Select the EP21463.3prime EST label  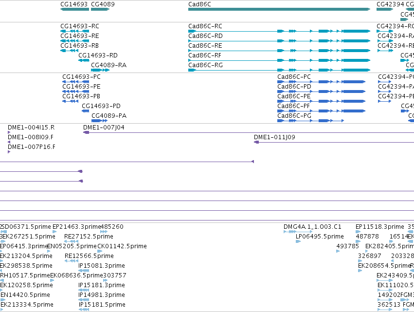tap(76, 227)
